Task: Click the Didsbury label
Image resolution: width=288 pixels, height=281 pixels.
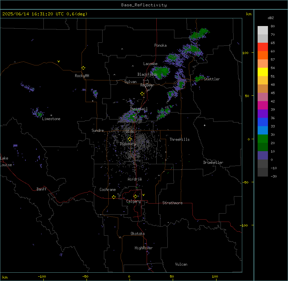Action: coord(128,144)
